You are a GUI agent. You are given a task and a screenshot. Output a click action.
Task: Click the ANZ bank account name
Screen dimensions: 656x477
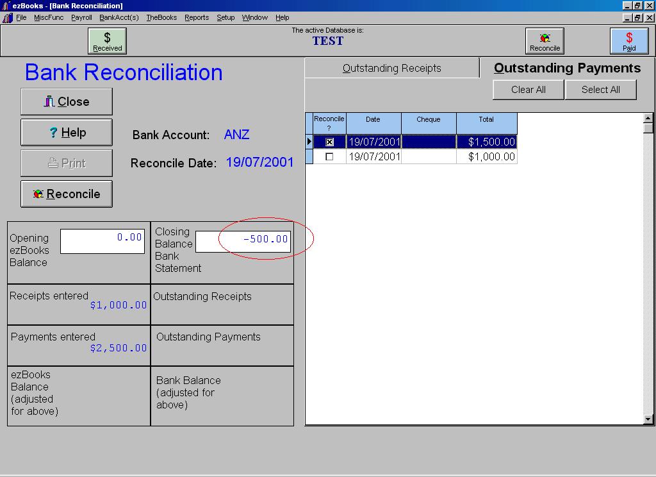pos(237,135)
